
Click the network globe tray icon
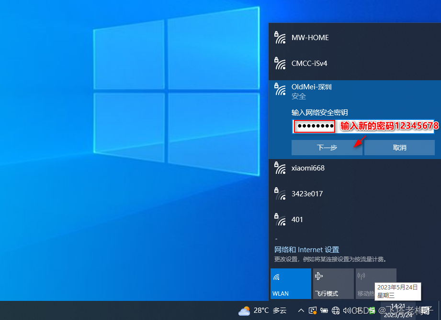[336, 310]
